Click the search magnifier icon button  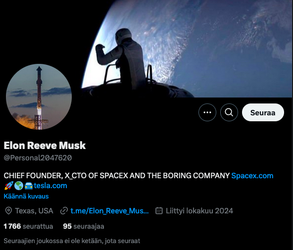point(229,112)
